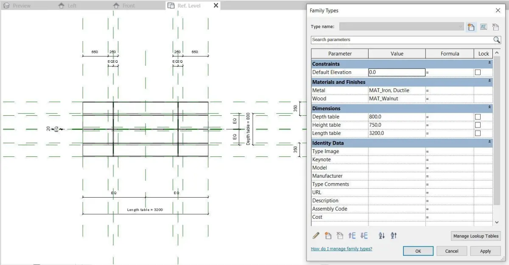Click the Move Parameter Down icon
Screen dimensions: 509x265
tap(364, 236)
